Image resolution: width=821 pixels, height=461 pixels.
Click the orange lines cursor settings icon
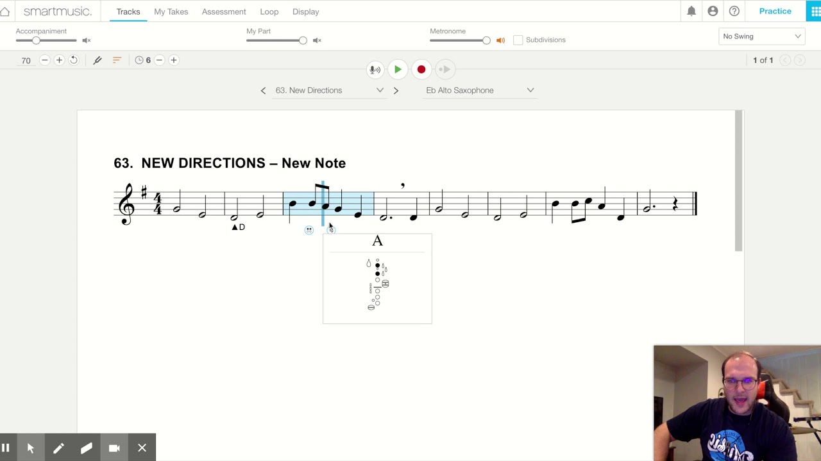pos(117,60)
